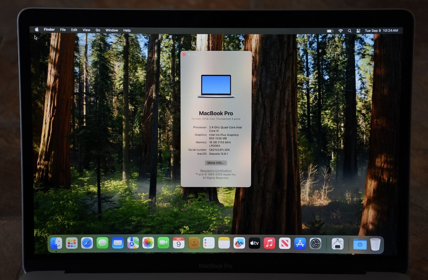The width and height of the screenshot is (428, 280).
Task: Click the battery status icon
Action: tap(330, 31)
